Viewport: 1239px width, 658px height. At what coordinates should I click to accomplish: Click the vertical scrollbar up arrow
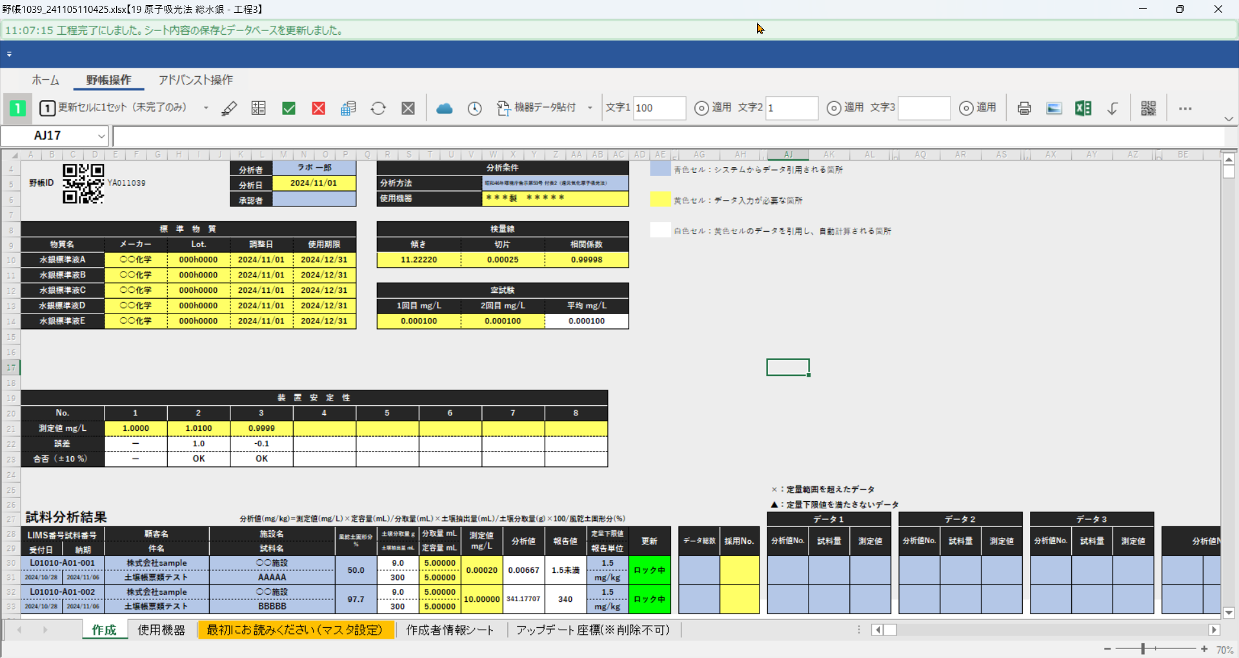[1229, 159]
